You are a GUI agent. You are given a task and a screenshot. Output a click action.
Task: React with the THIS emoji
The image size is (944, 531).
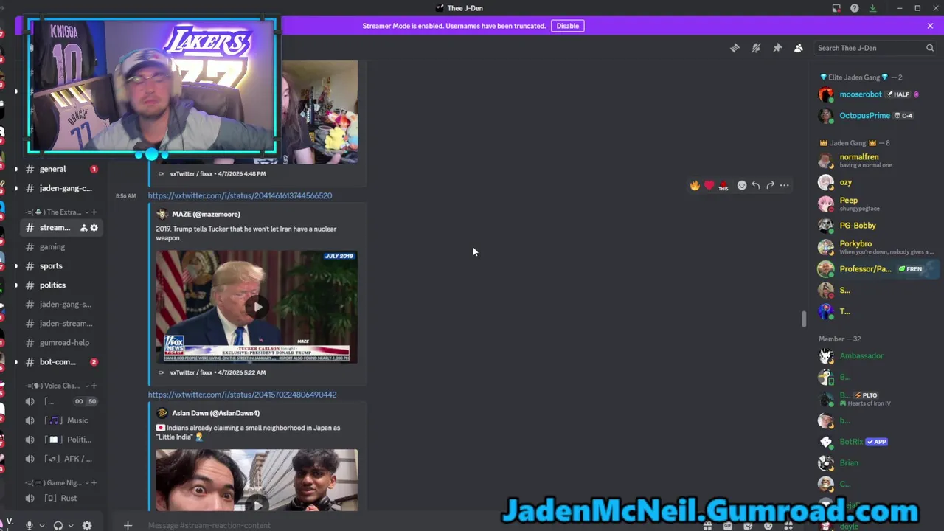(723, 185)
